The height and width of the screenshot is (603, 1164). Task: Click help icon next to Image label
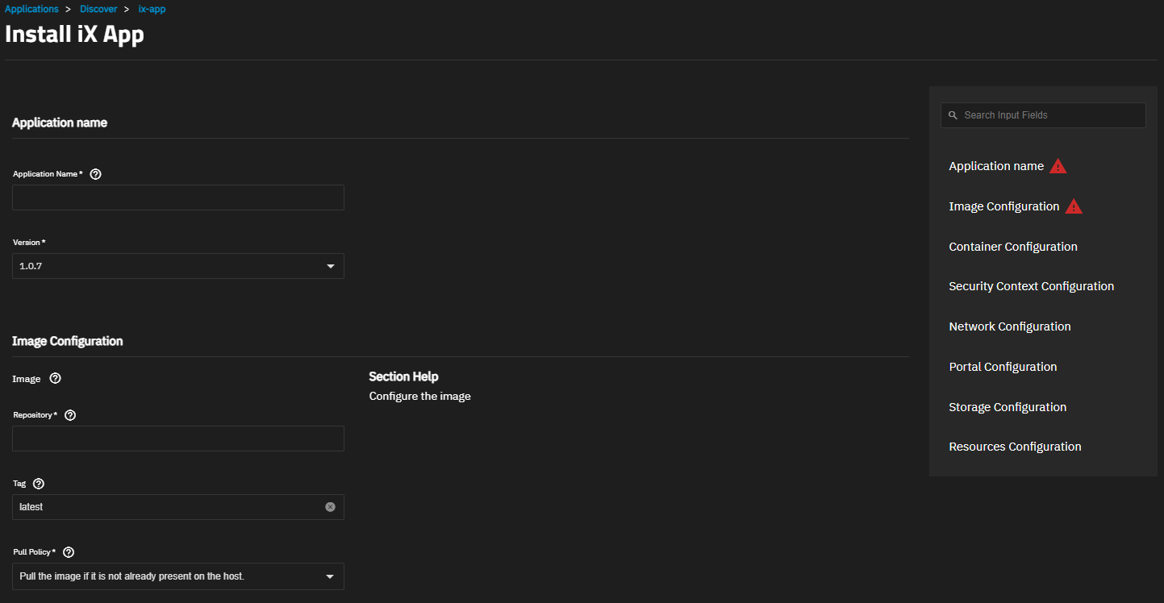(x=56, y=378)
